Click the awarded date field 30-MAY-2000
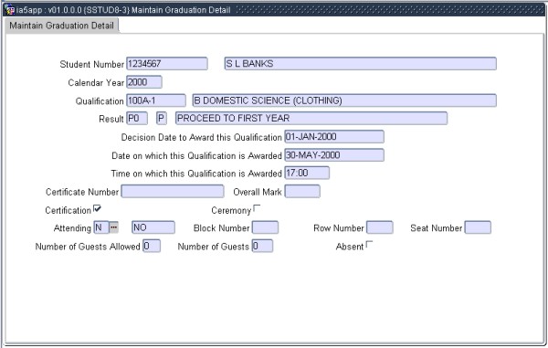The height and width of the screenshot is (348, 548). click(334, 154)
